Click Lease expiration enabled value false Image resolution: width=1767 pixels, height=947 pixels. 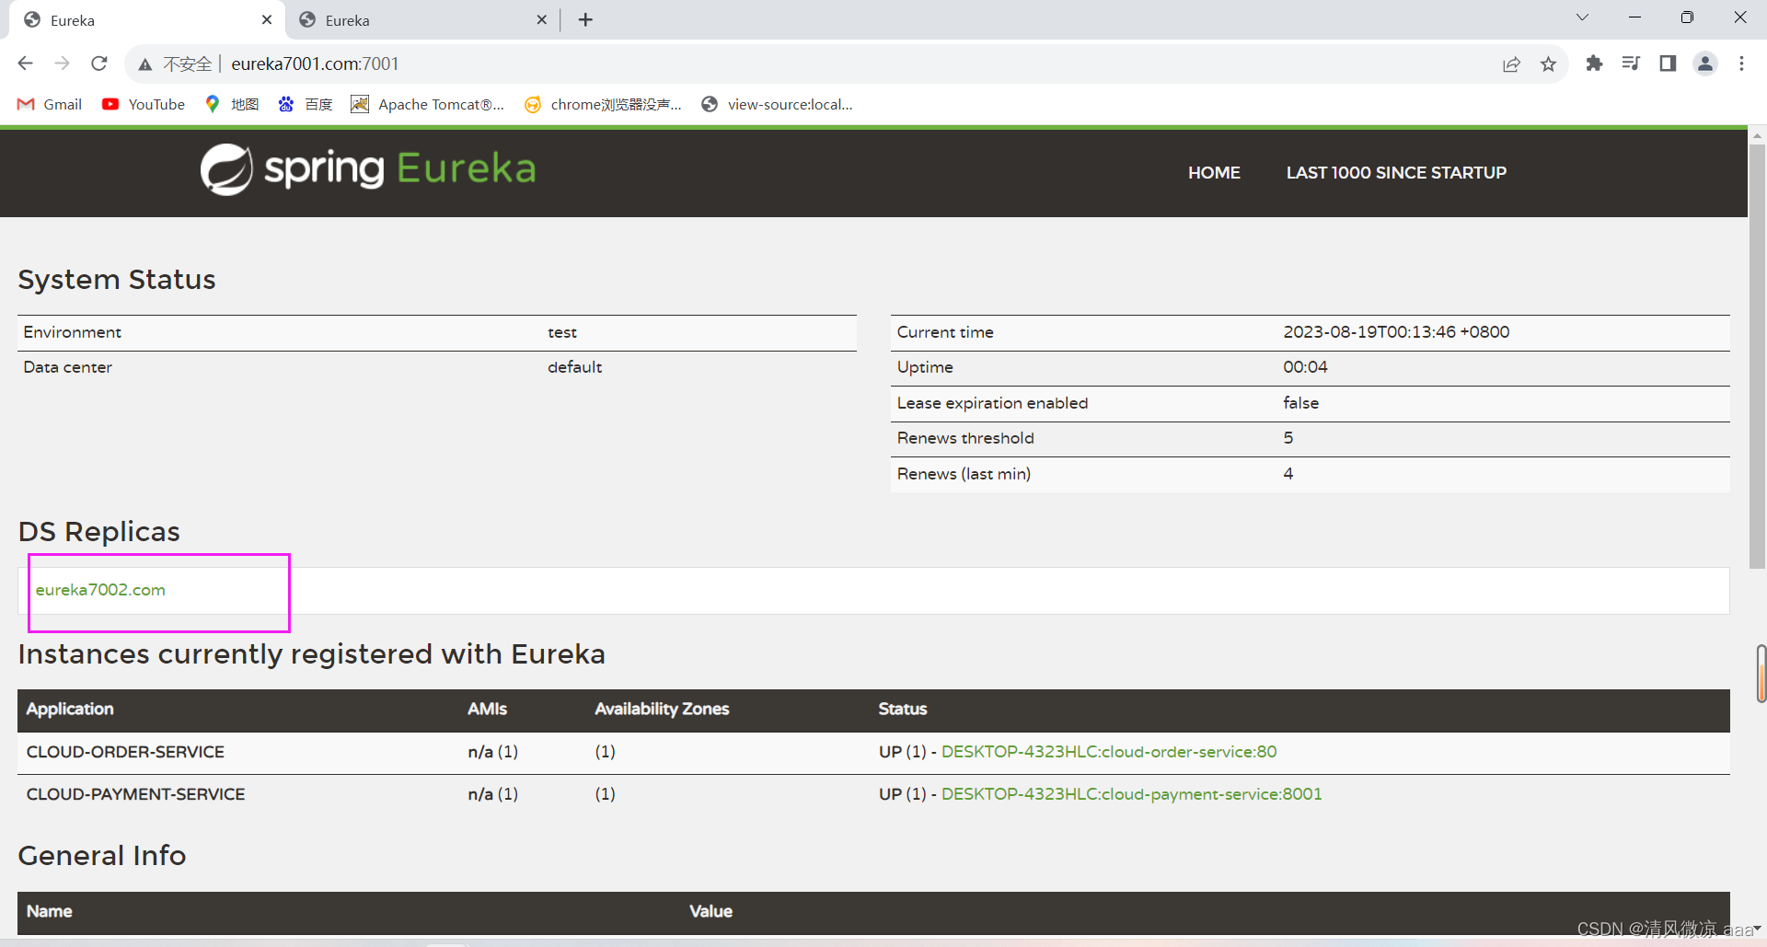[1300, 403]
